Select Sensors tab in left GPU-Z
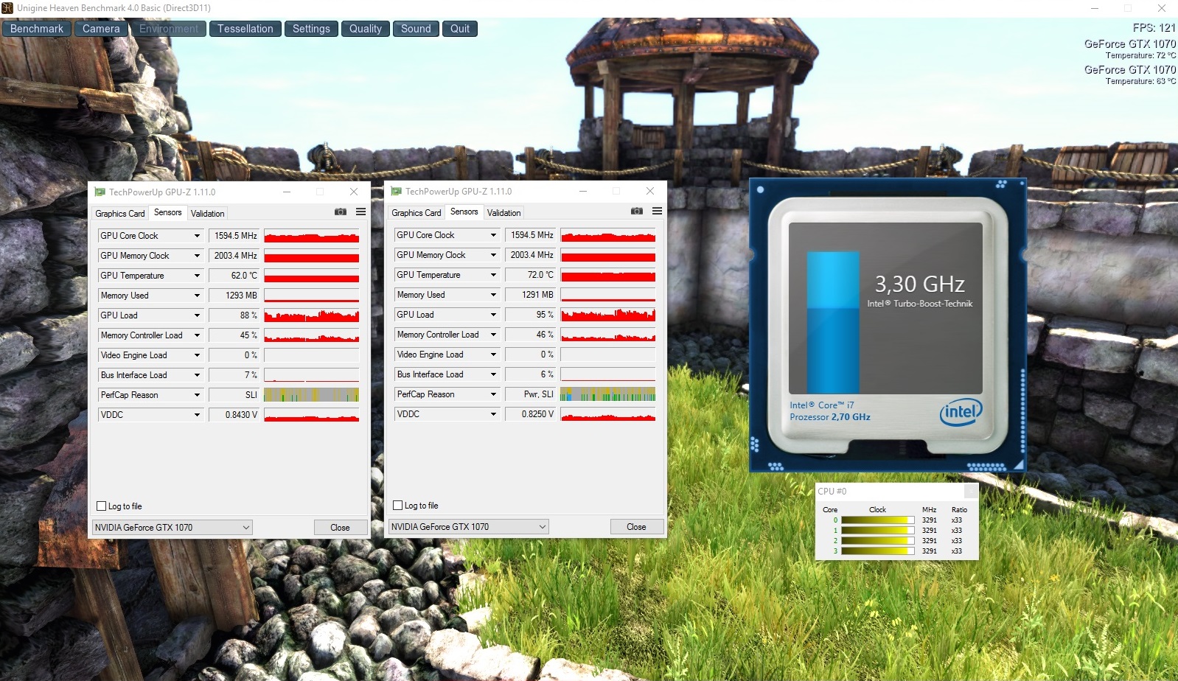Image resolution: width=1178 pixels, height=681 pixels. coord(168,213)
